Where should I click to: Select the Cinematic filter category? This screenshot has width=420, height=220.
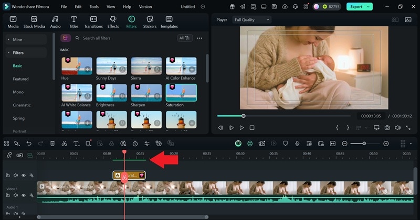22,105
